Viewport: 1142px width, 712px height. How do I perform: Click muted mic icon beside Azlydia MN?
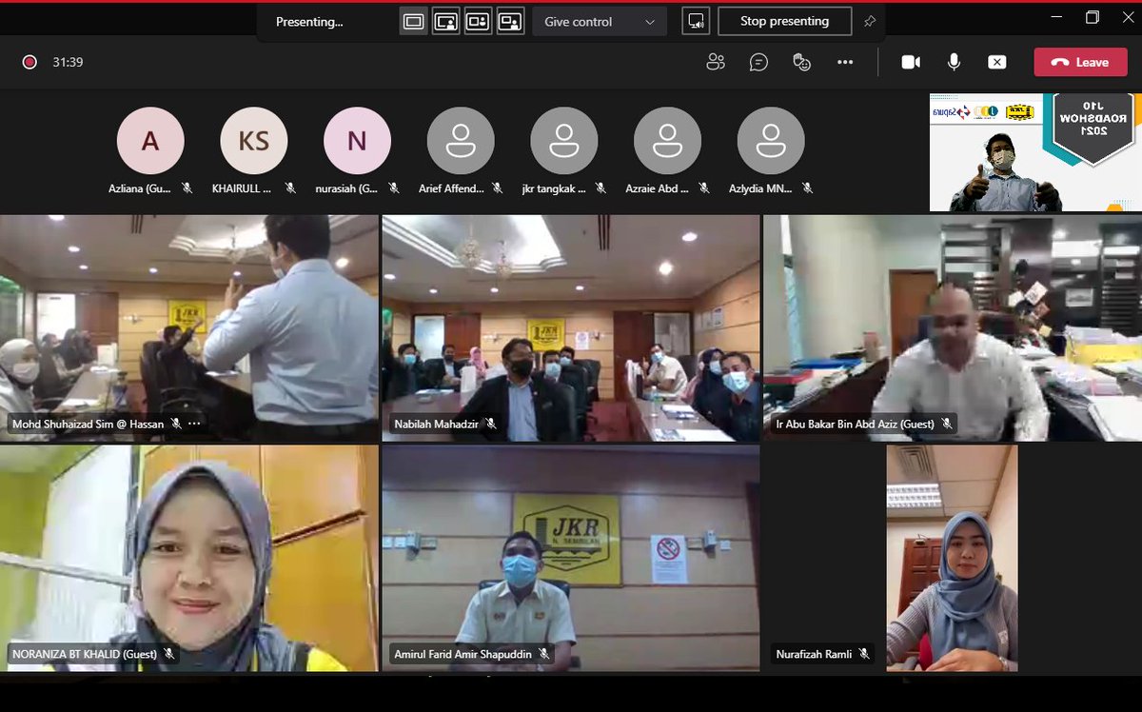tap(808, 188)
